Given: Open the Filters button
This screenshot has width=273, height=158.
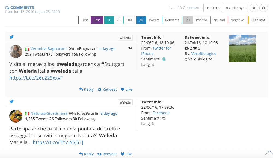Looking at the screenshot, I should click(213, 8).
